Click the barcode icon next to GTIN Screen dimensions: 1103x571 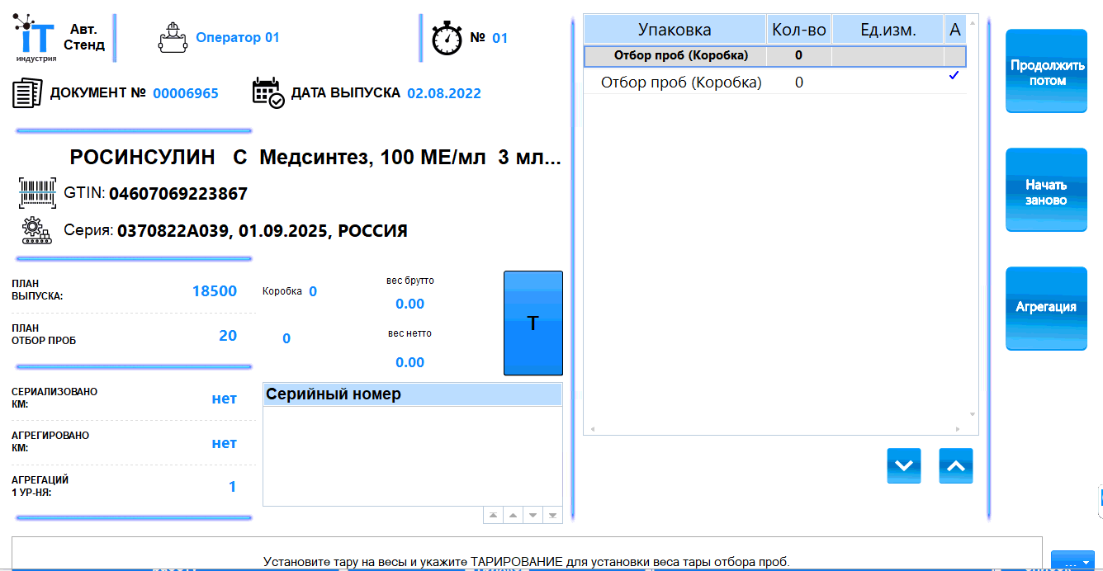click(x=37, y=193)
